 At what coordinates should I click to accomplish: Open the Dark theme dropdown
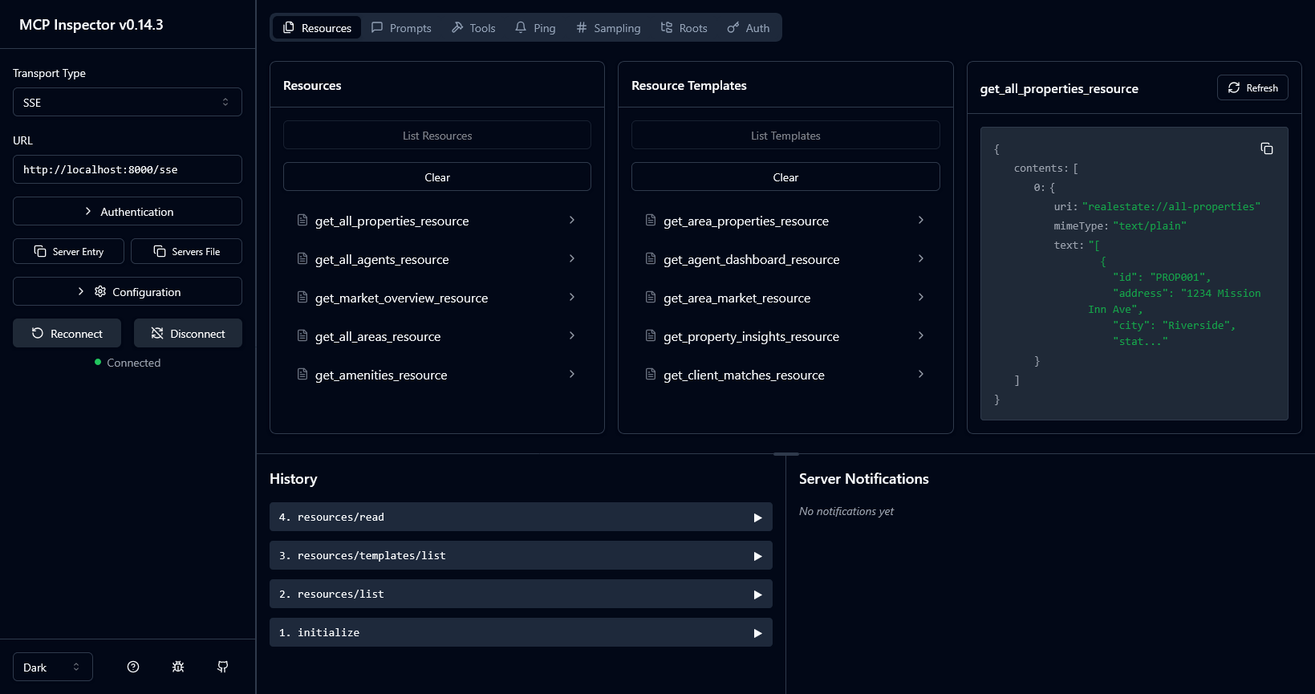coord(53,667)
